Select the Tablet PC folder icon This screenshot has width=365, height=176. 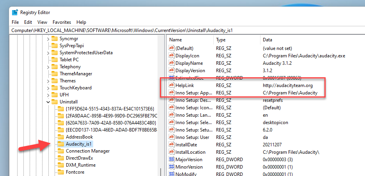point(55,60)
